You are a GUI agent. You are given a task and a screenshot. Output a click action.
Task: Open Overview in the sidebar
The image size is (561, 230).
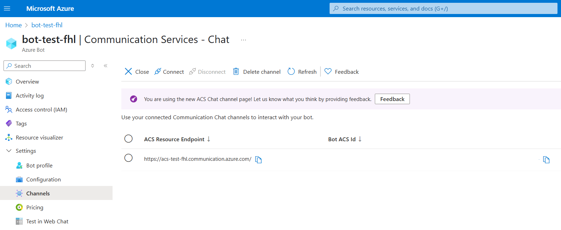pos(27,81)
